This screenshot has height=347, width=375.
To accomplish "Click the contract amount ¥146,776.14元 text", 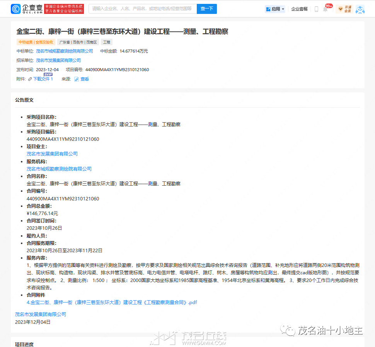I will (42, 214).
